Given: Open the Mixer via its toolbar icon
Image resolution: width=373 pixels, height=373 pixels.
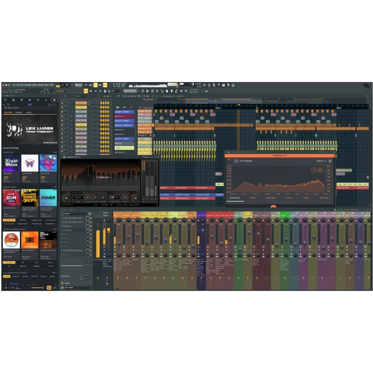Looking at the screenshot, I should point(157,91).
